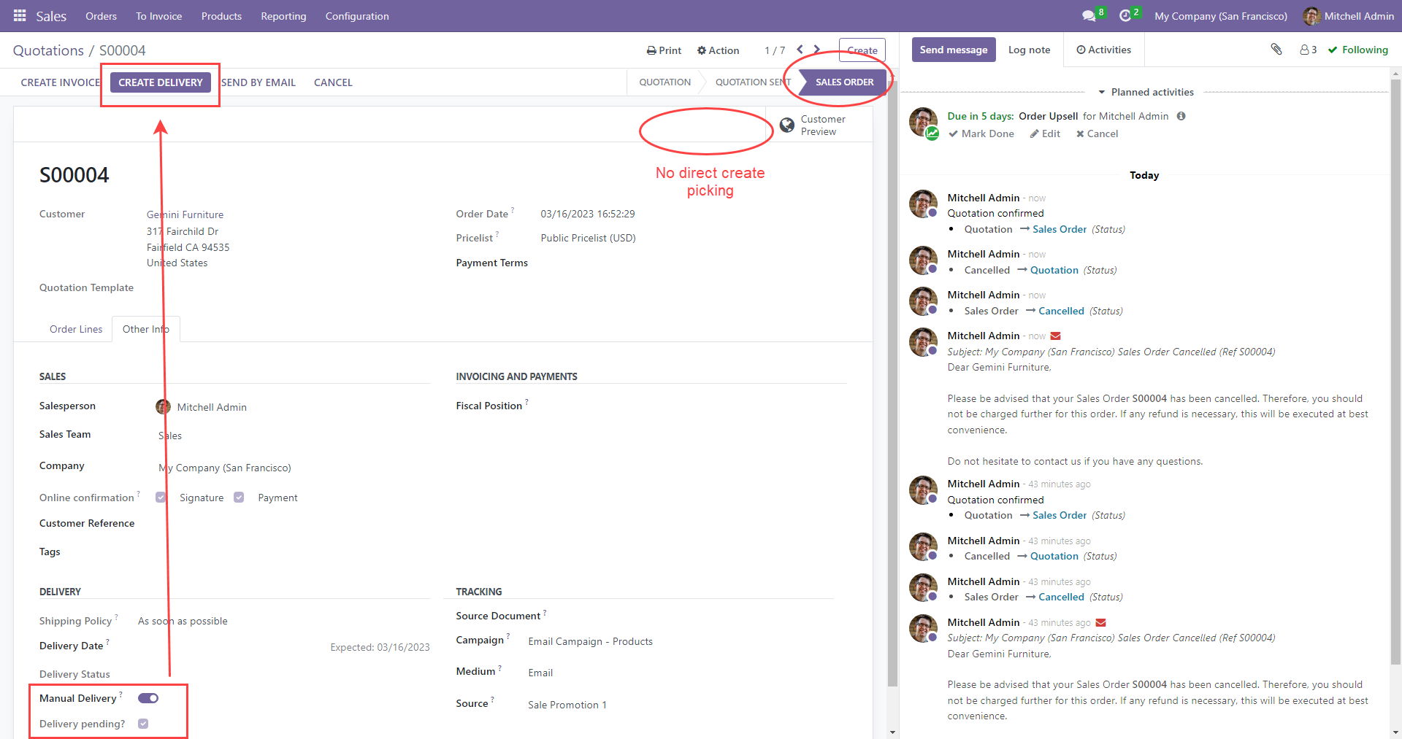Open the To Invoice menu

click(x=158, y=16)
